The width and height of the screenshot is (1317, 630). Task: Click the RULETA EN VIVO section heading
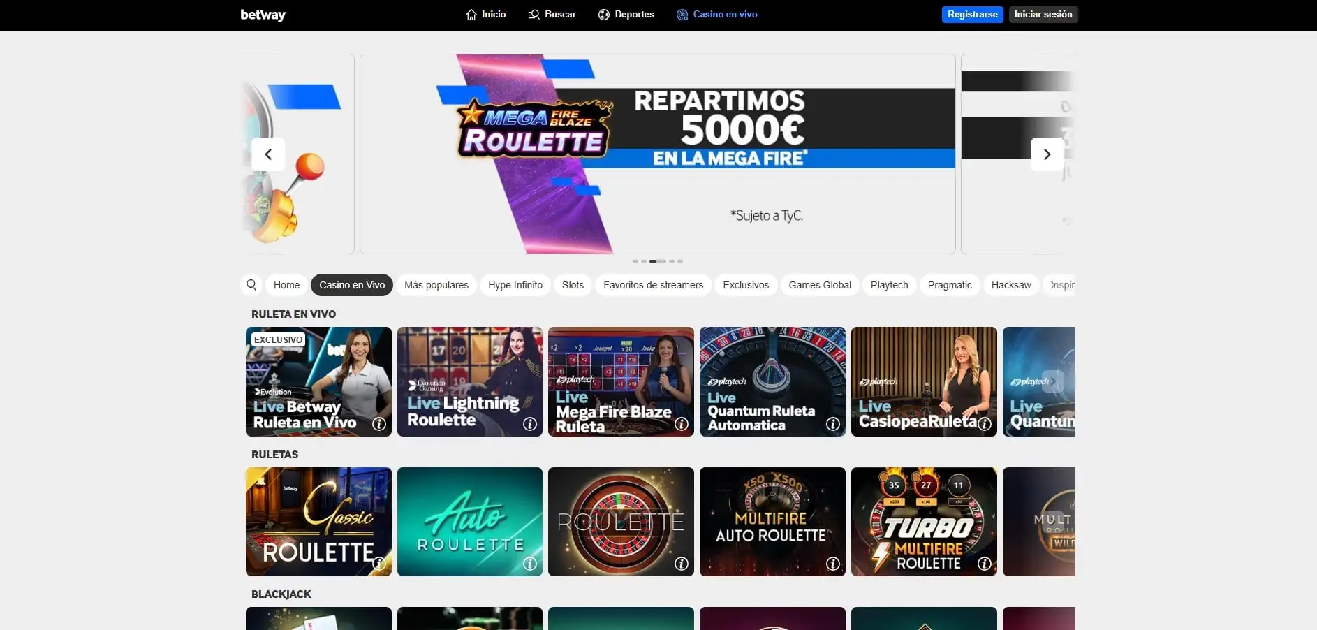click(293, 314)
